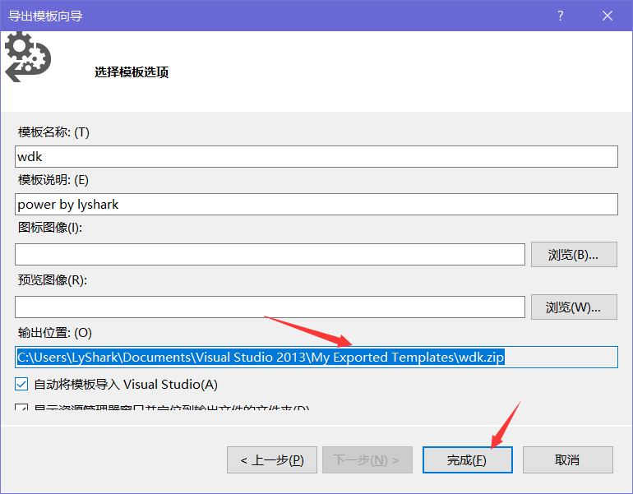Image resolution: width=633 pixels, height=494 pixels.
Task: Close the export template wizard window
Action: click(608, 16)
